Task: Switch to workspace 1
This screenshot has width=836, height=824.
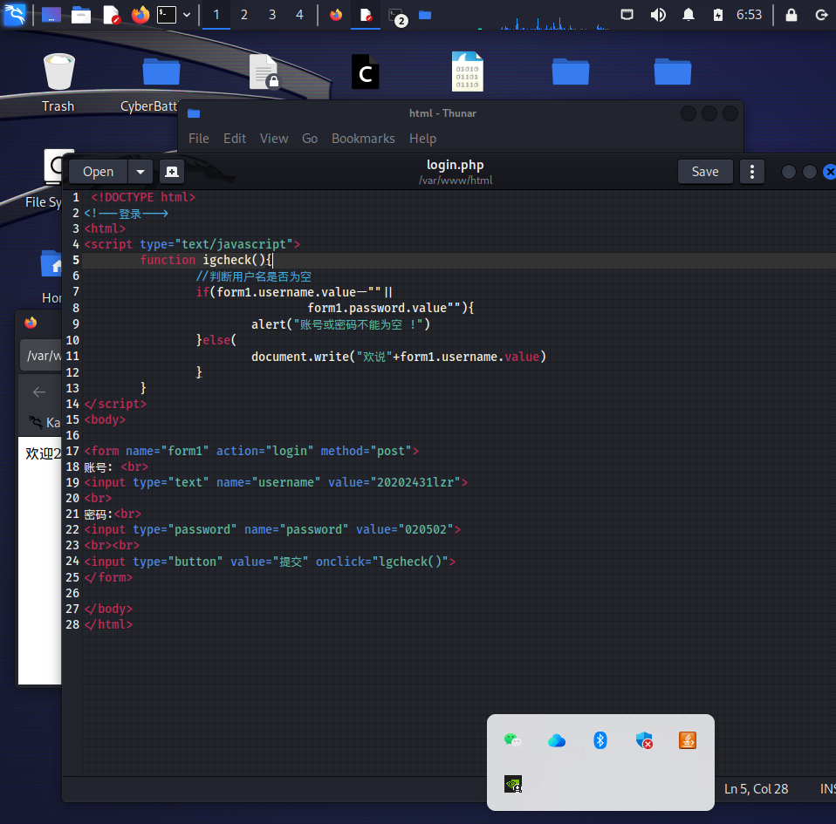Action: pos(216,15)
